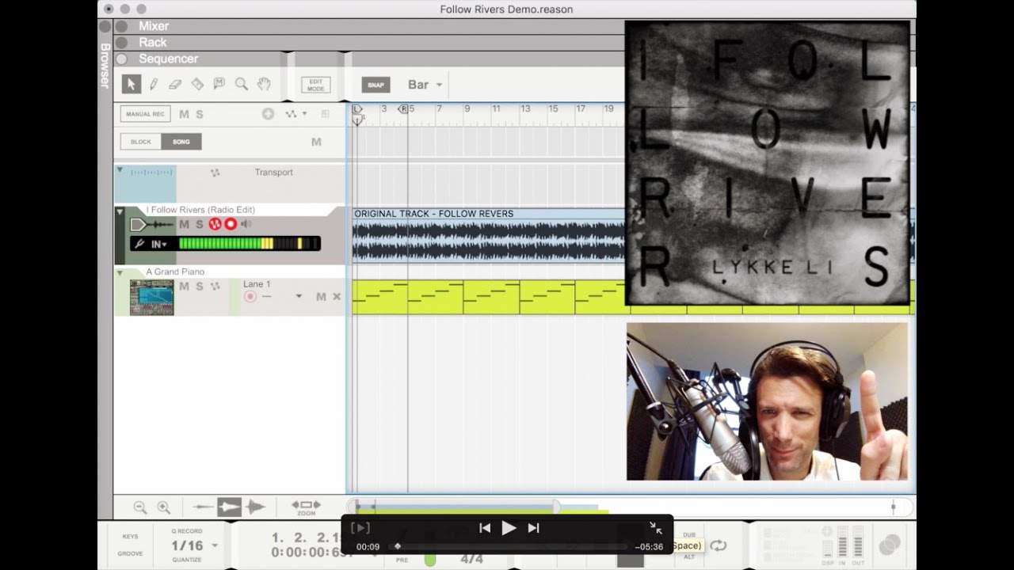Mute the A Grand Piano track

click(184, 286)
